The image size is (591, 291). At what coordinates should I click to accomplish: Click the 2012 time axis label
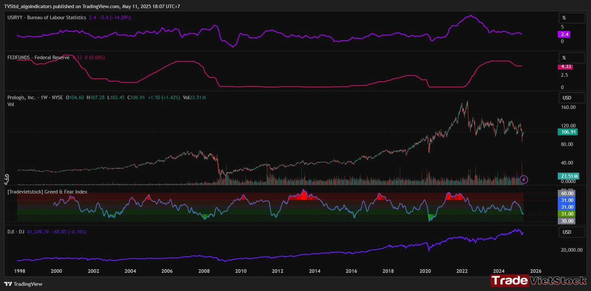[278, 271]
